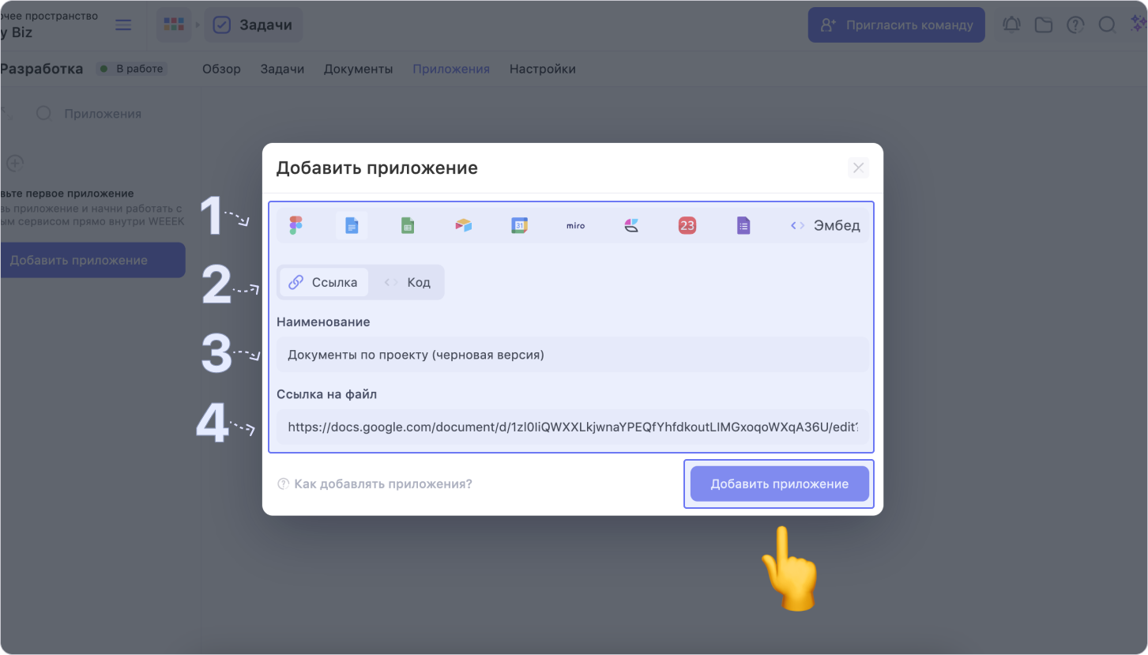
Task: Choose the Miro app icon
Action: 575,226
